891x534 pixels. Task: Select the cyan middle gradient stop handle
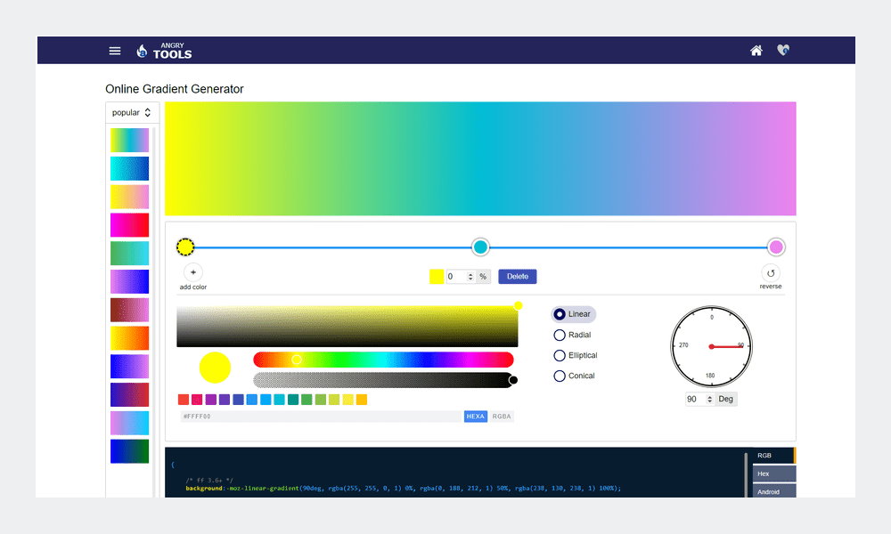[x=481, y=247]
